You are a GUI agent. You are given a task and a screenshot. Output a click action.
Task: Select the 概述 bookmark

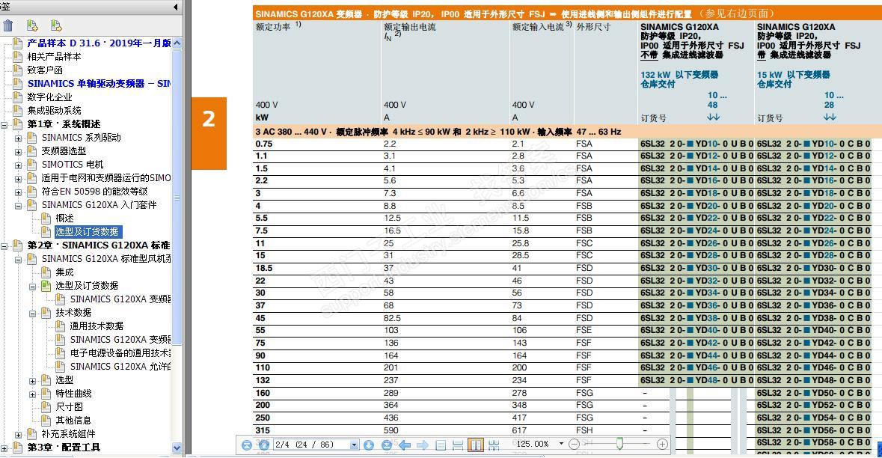tap(64, 219)
